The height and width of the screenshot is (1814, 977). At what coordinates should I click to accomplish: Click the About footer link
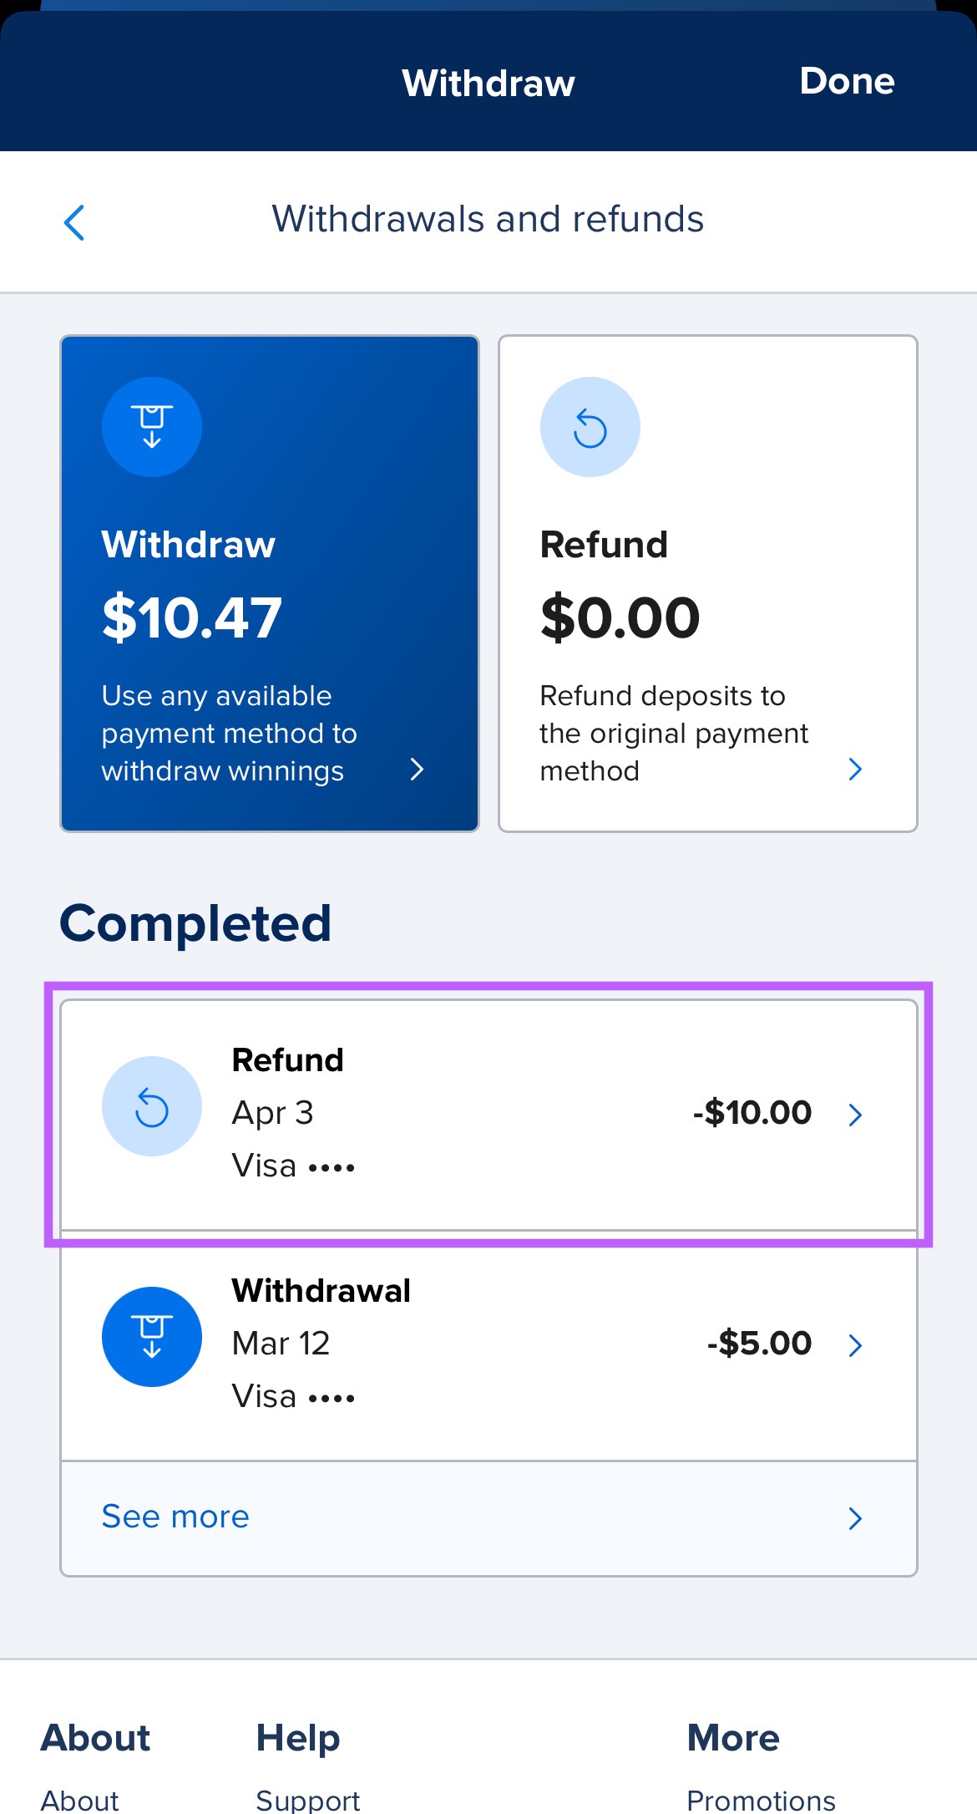click(x=79, y=1800)
